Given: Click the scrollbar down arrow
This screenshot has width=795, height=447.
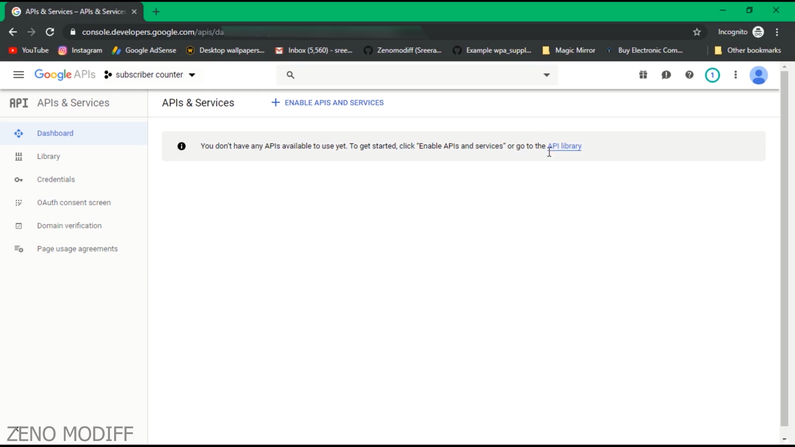Looking at the screenshot, I should tap(785, 439).
